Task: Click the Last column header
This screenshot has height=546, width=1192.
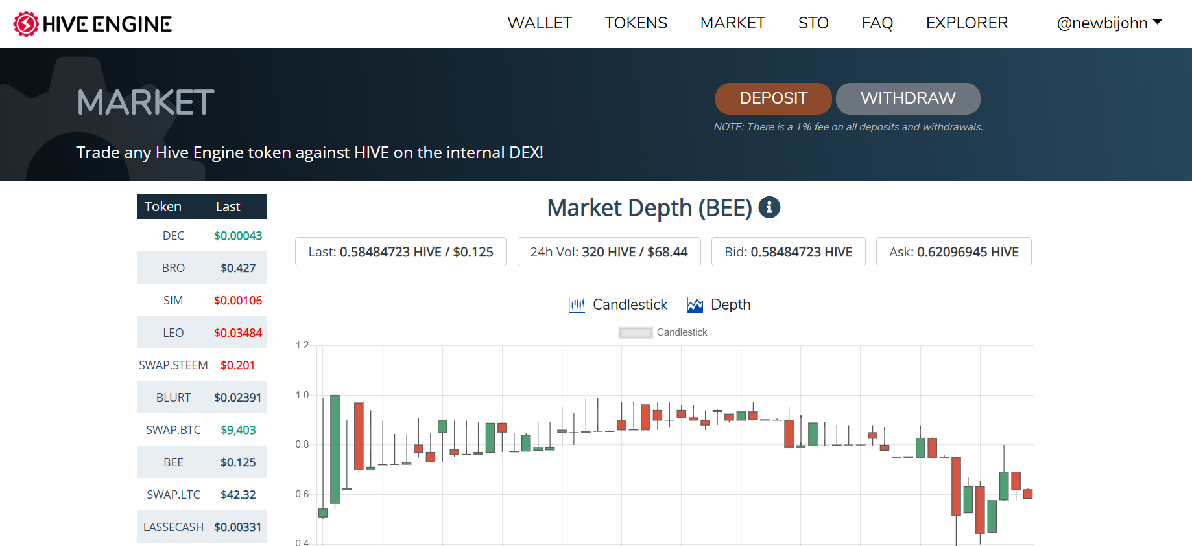Action: click(228, 207)
